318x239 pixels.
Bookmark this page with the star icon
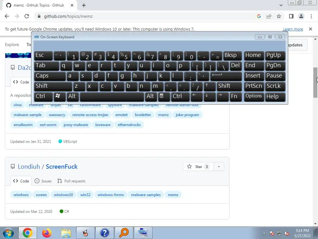pos(279,16)
